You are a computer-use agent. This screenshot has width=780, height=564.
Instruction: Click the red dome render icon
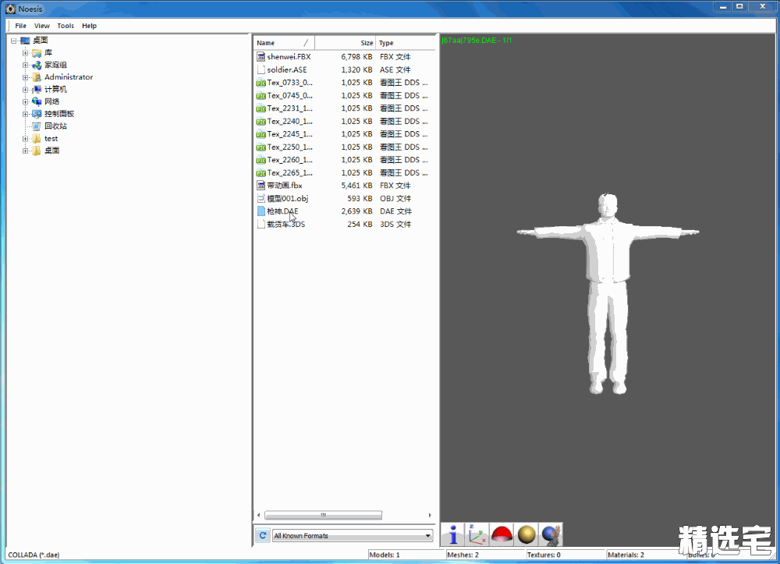(x=502, y=534)
